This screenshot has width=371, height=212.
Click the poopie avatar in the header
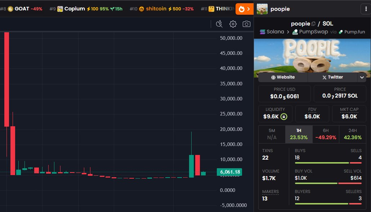[262, 9]
